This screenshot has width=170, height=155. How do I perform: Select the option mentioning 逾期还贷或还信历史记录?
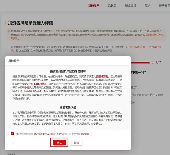[x=147, y=95]
